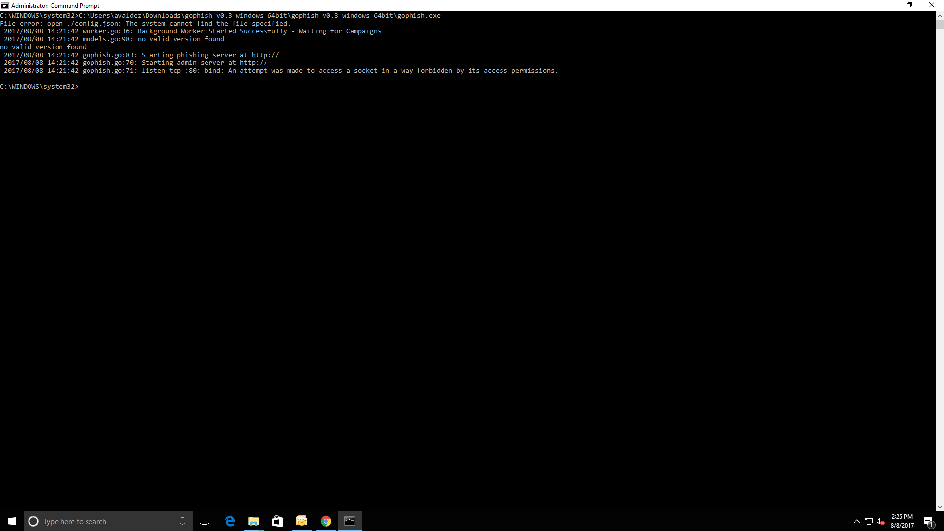Click the clock showing 2:25 PM
The height and width of the screenshot is (531, 944).
tap(902, 521)
